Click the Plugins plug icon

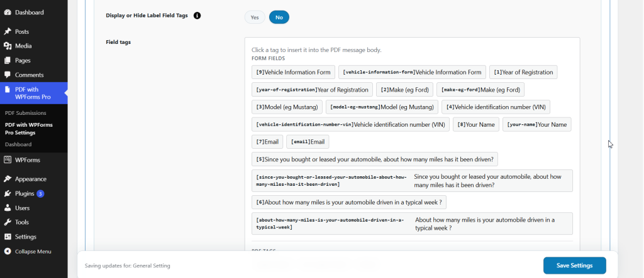click(x=8, y=193)
